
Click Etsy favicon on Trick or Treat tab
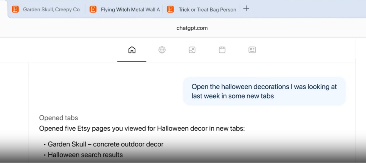171,9
